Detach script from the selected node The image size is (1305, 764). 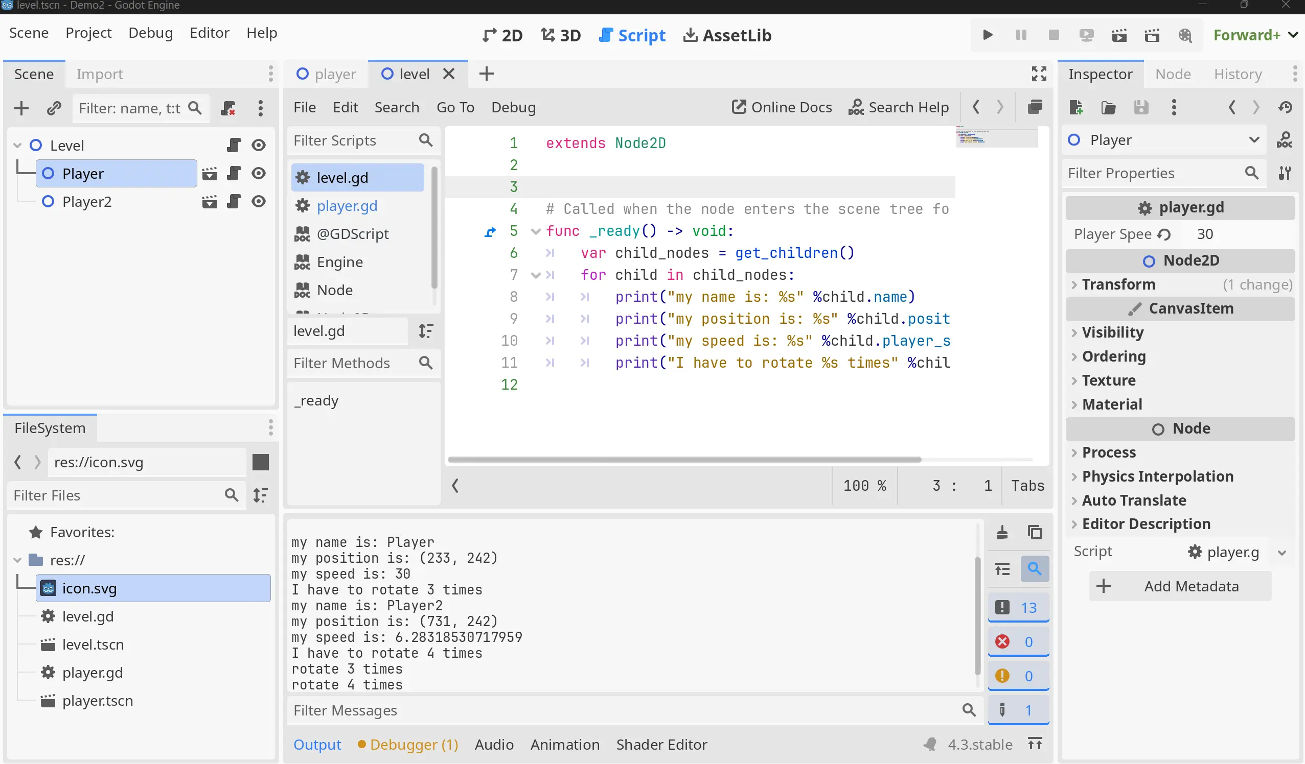[x=228, y=108]
